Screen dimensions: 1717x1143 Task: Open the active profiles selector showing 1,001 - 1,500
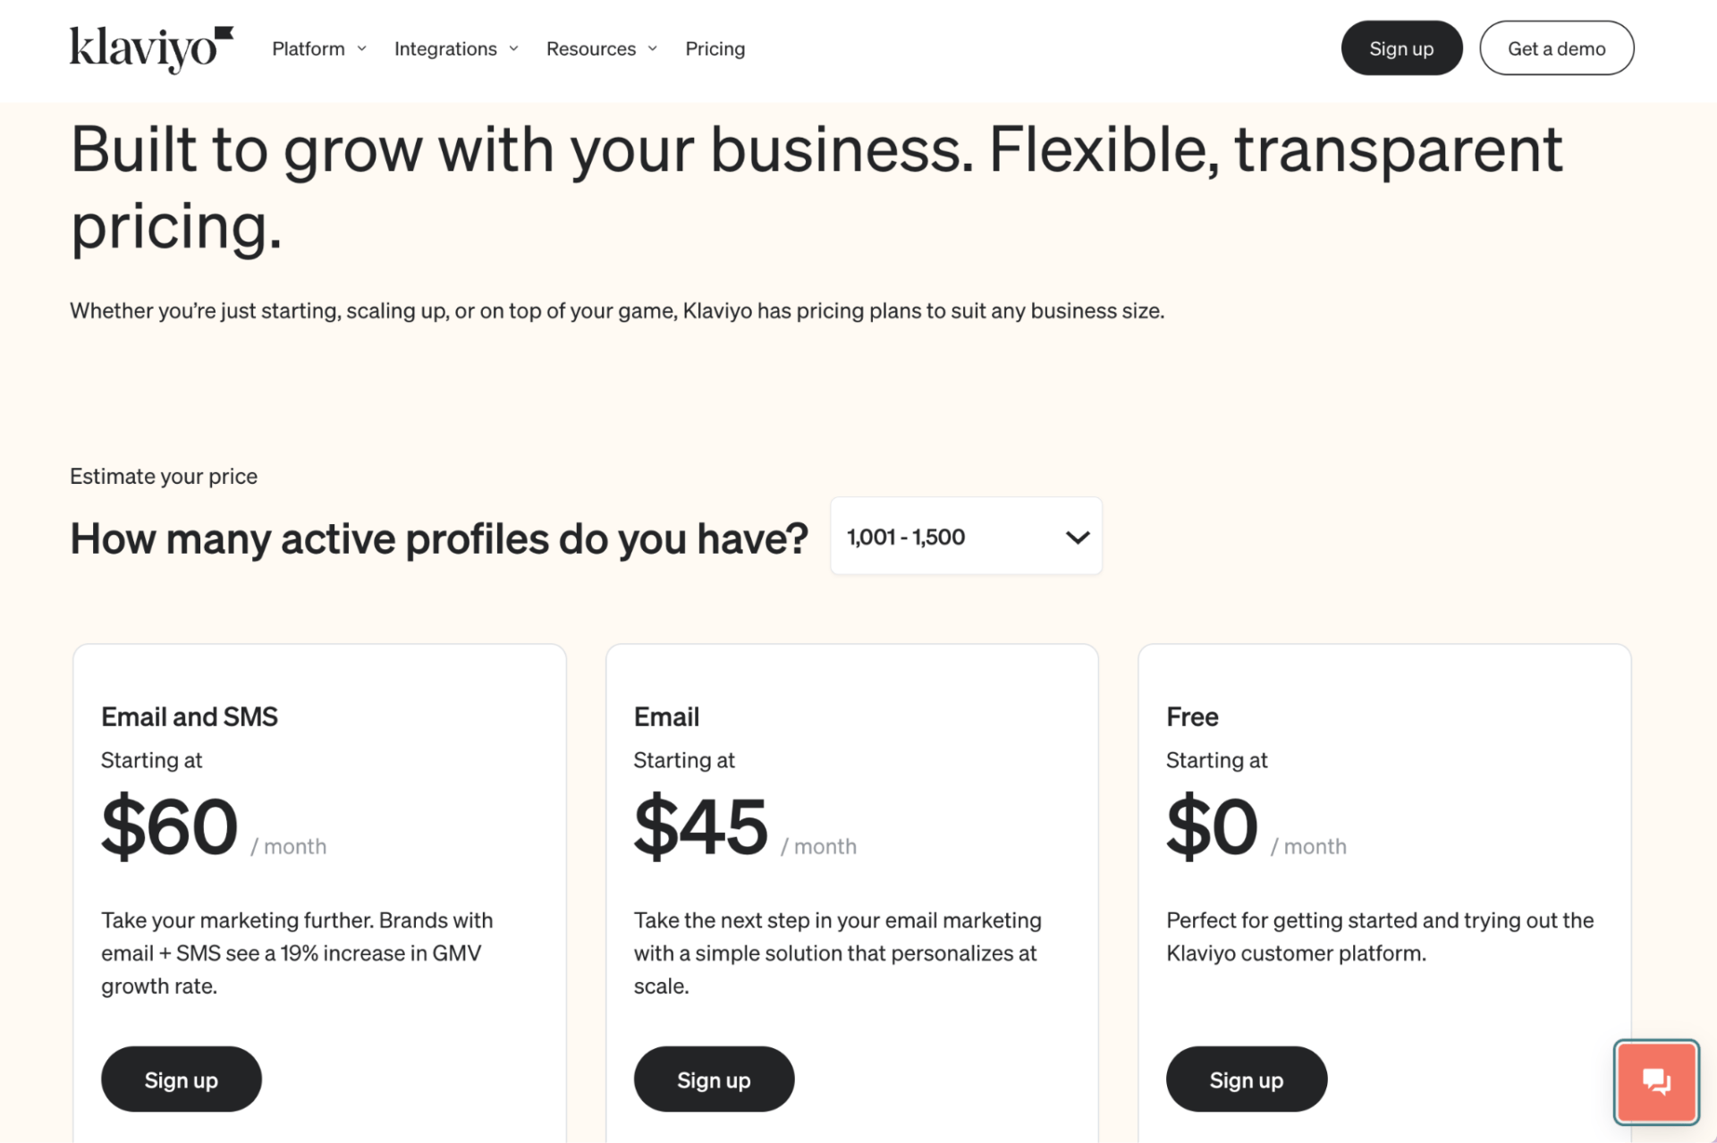966,536
